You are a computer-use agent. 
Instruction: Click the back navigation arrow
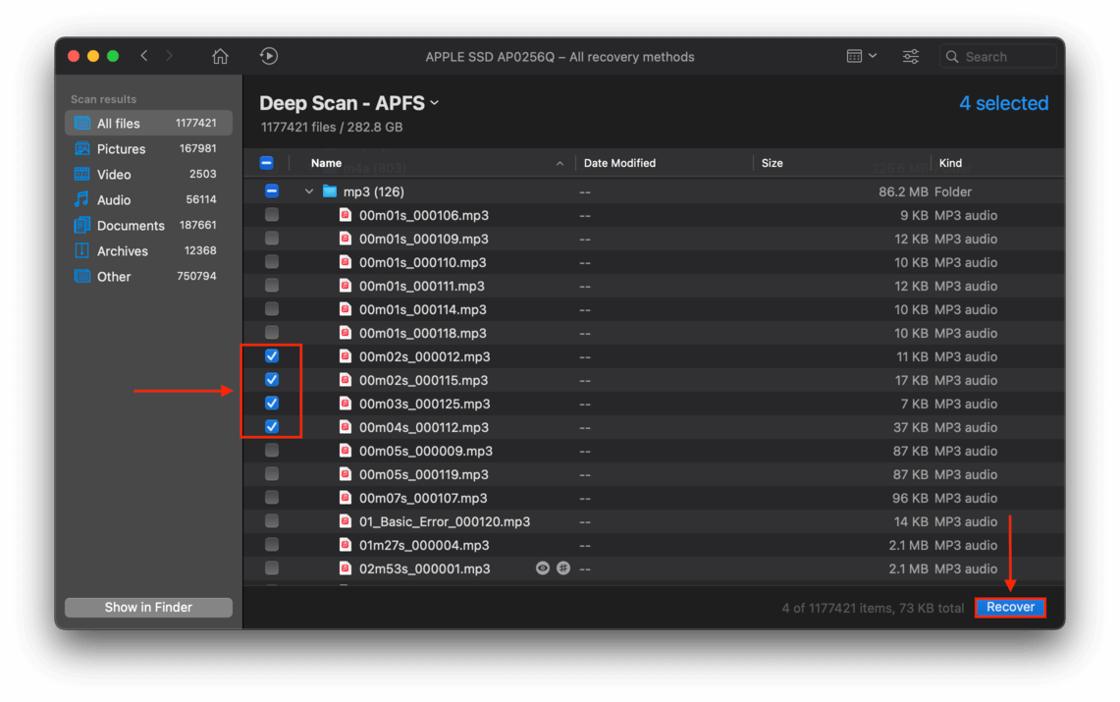click(144, 56)
